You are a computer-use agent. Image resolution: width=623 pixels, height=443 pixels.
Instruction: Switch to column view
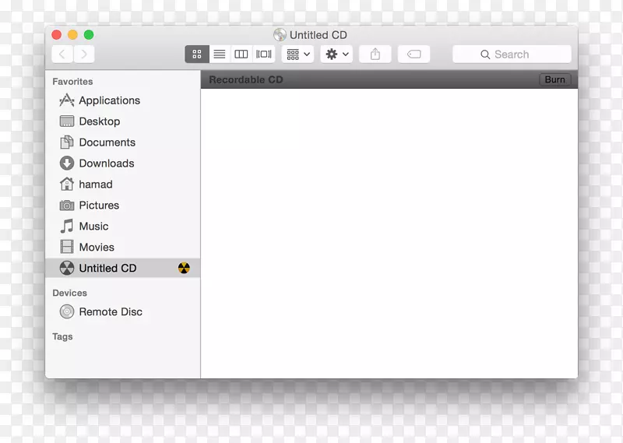click(x=241, y=54)
